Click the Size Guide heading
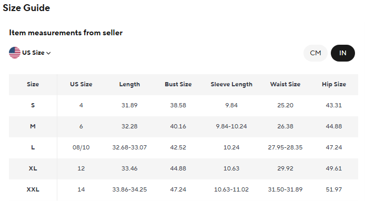The image size is (365, 201). pos(26,8)
